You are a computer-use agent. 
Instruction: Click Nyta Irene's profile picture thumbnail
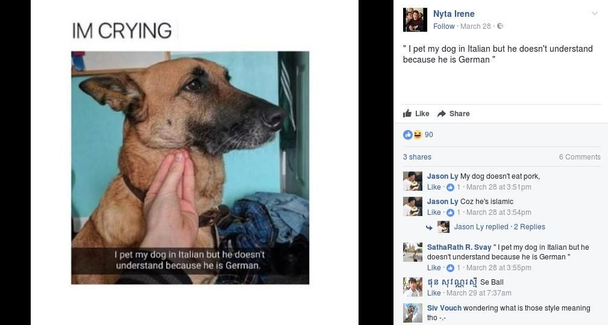pyautogui.click(x=415, y=20)
